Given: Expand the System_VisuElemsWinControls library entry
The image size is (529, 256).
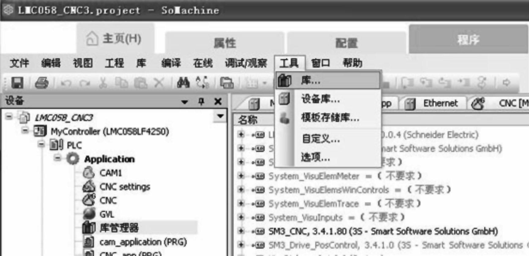Looking at the screenshot, I should point(241,189).
